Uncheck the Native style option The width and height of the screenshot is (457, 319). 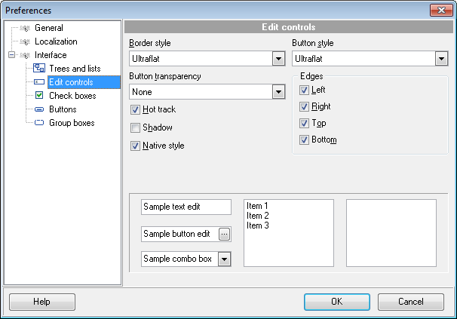(136, 146)
